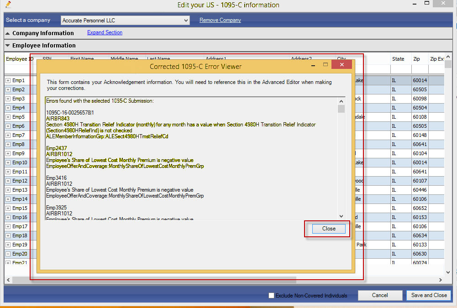
Task: Expand the Emp12 row
Action: [x=8, y=181]
